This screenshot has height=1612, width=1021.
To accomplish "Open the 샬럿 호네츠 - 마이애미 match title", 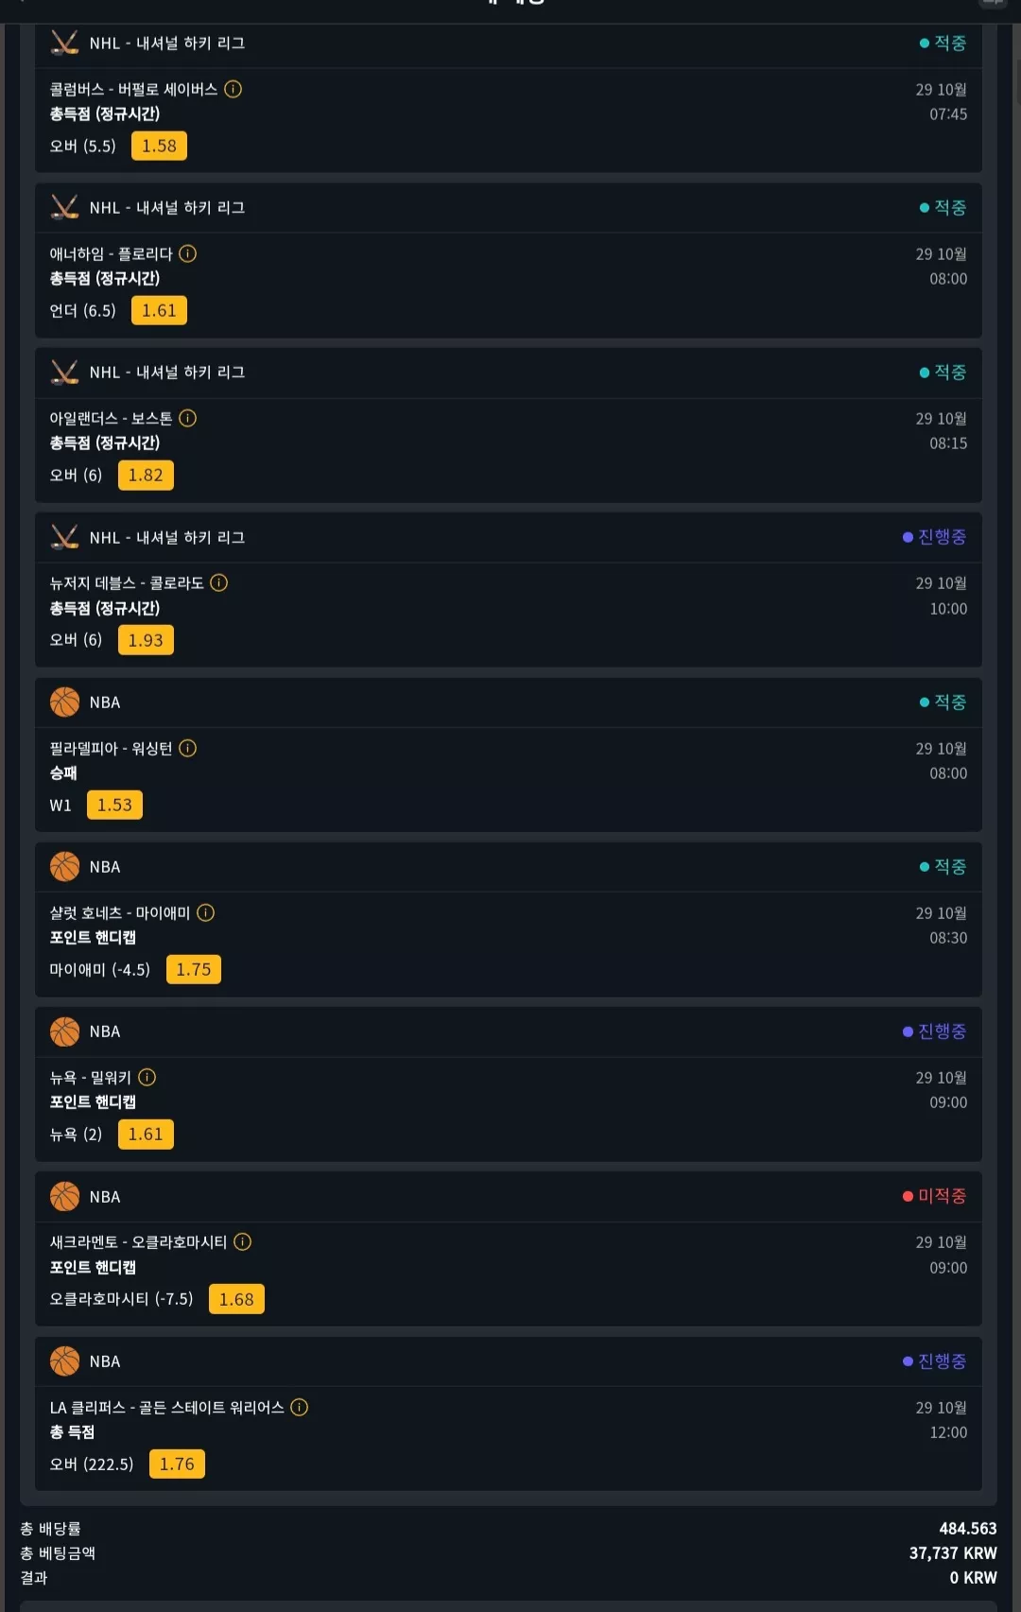I will pos(120,912).
